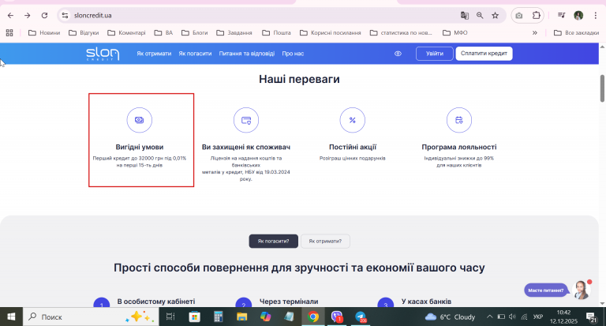The image size is (606, 326).
Task: Open the Відгуки bookmarks folder
Action: [84, 33]
